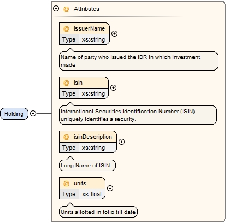Expand the issuerName attribute plus icon
235x223 pixels.
[114, 33]
